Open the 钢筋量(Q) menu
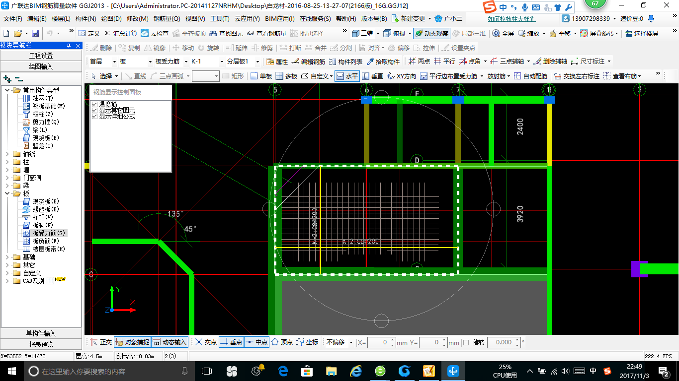 167,19
